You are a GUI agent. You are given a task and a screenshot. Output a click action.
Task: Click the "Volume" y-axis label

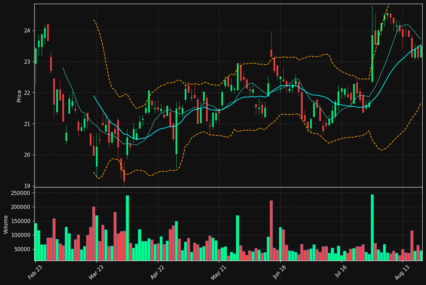click(x=6, y=224)
